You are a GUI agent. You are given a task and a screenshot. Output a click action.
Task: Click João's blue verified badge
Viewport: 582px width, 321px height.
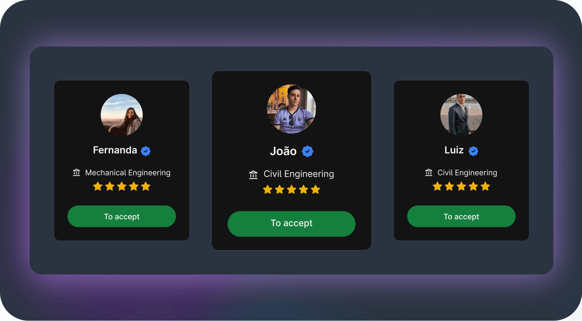pyautogui.click(x=307, y=151)
